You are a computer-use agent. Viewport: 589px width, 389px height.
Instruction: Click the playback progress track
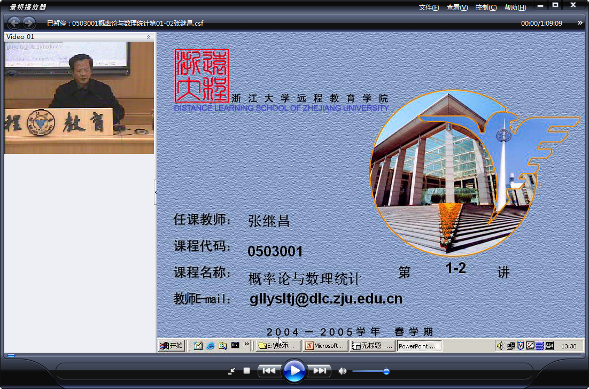tap(294, 355)
